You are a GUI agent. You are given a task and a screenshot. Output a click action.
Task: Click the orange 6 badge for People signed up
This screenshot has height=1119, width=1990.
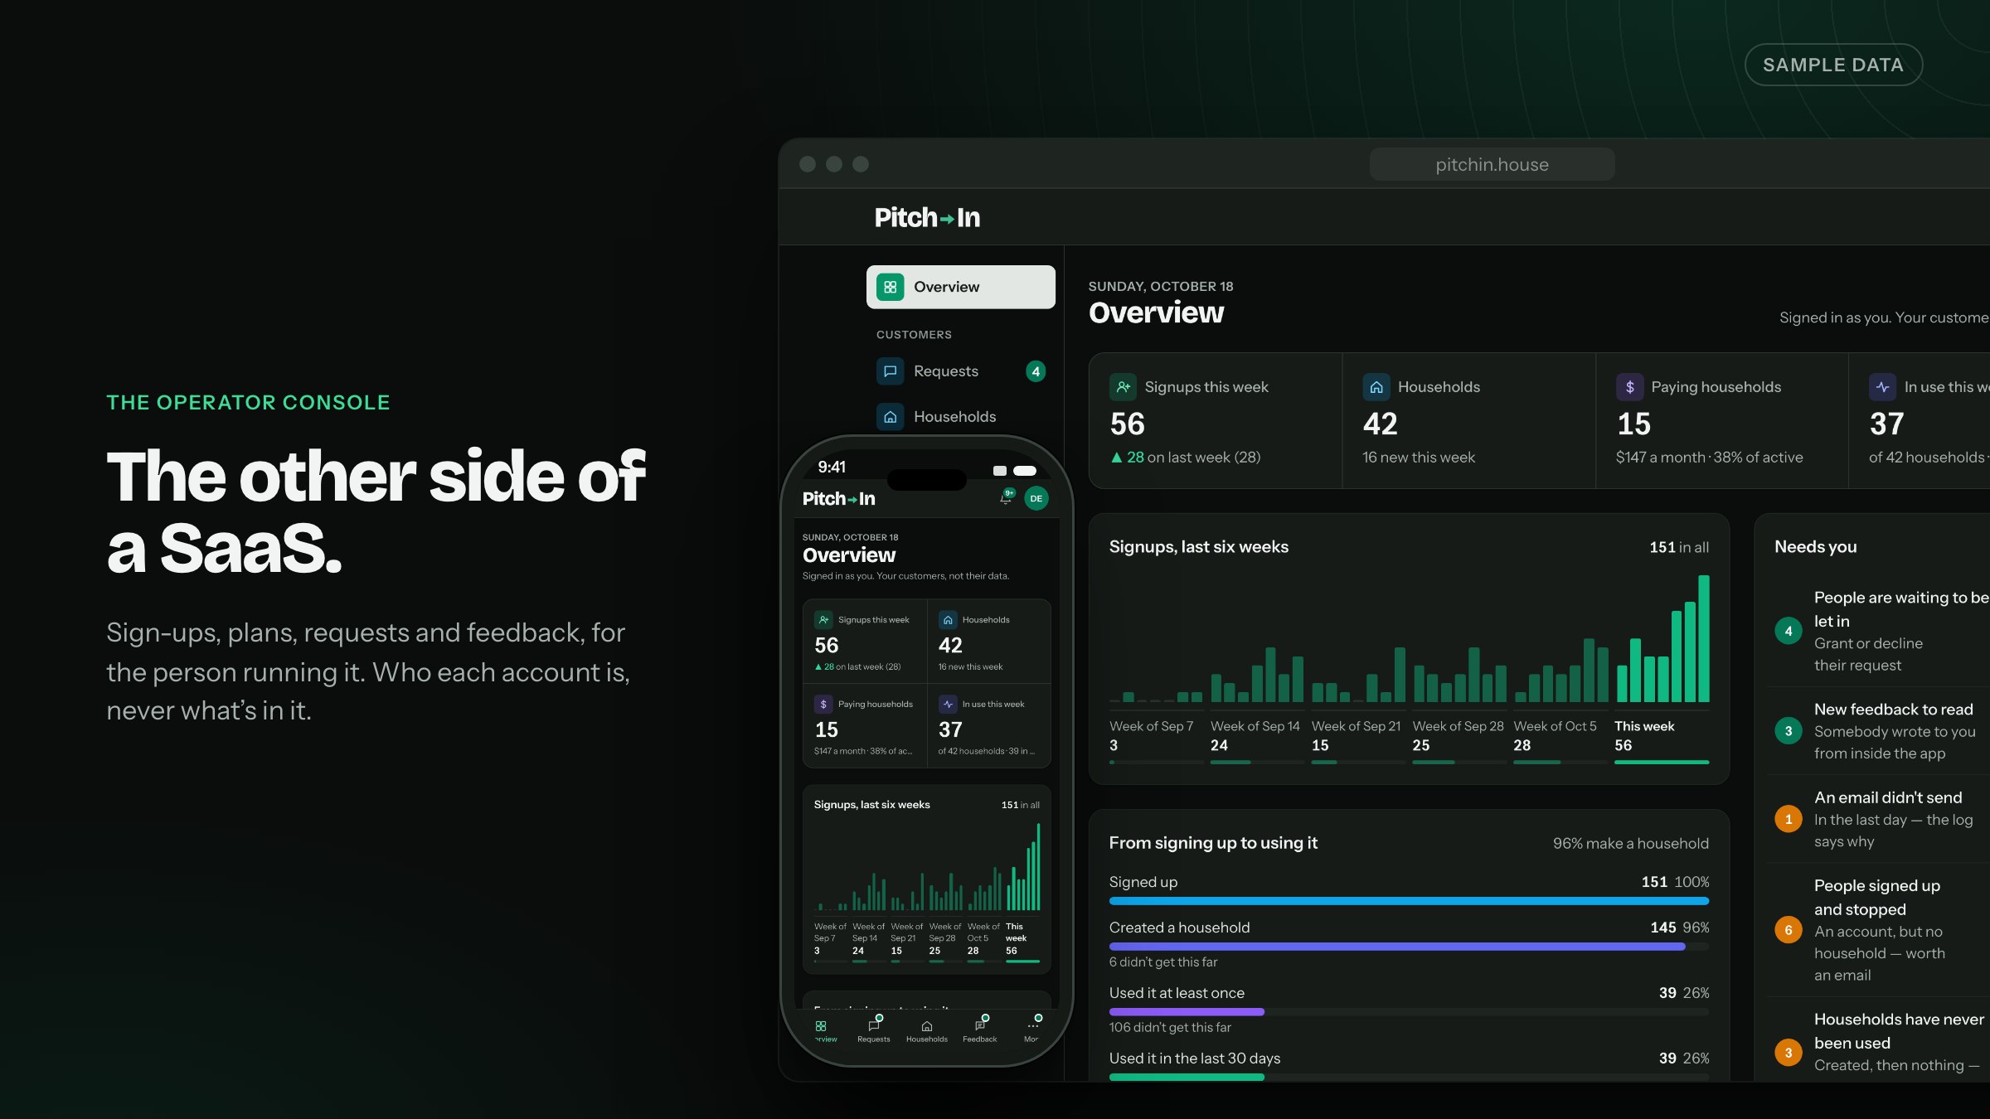tap(1789, 930)
